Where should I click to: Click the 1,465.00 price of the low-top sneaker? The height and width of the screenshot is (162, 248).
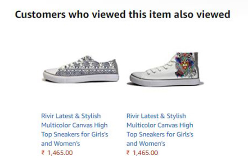(60, 153)
